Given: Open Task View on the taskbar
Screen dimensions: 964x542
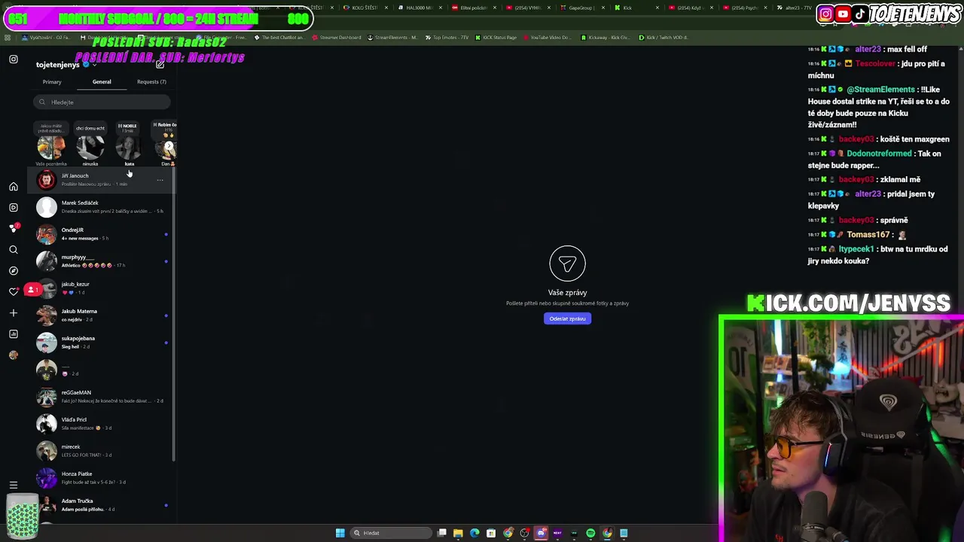Looking at the screenshot, I should pos(442,533).
